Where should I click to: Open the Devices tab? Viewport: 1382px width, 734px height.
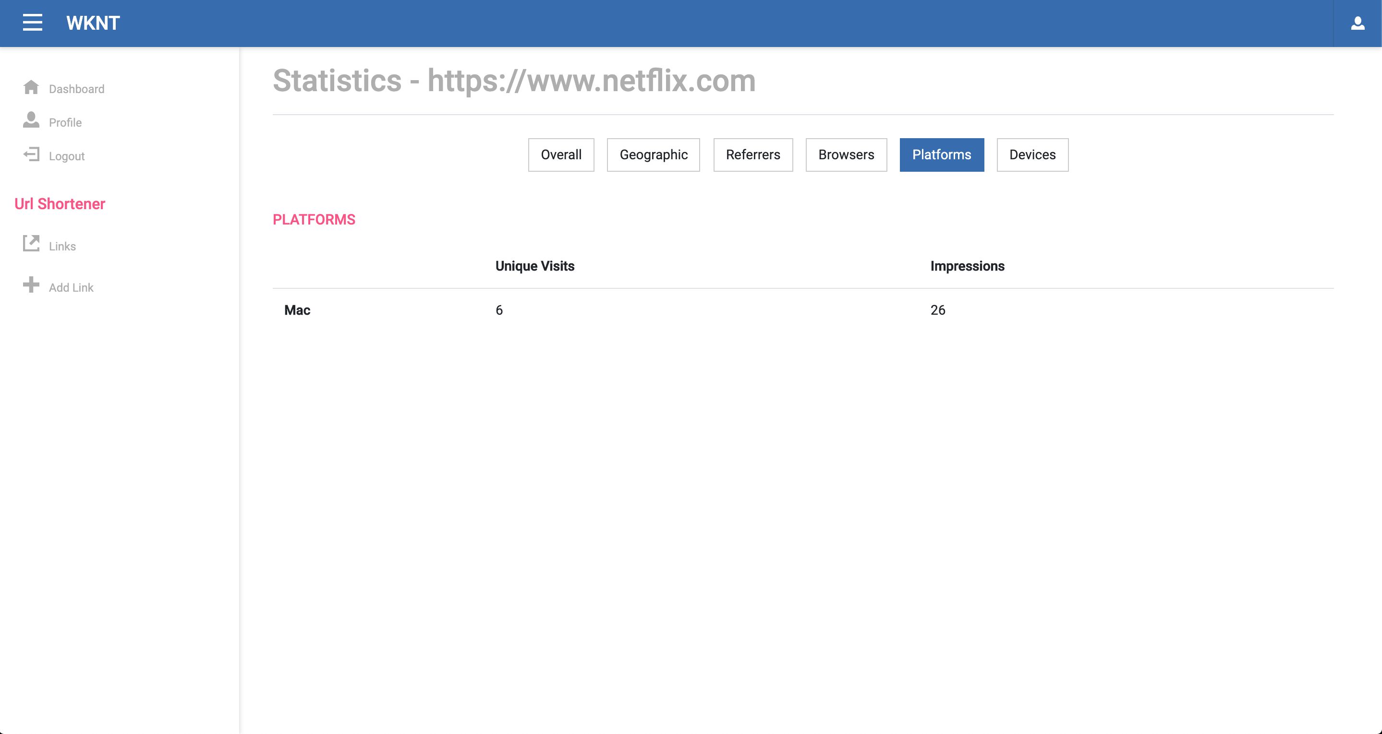[x=1031, y=155]
